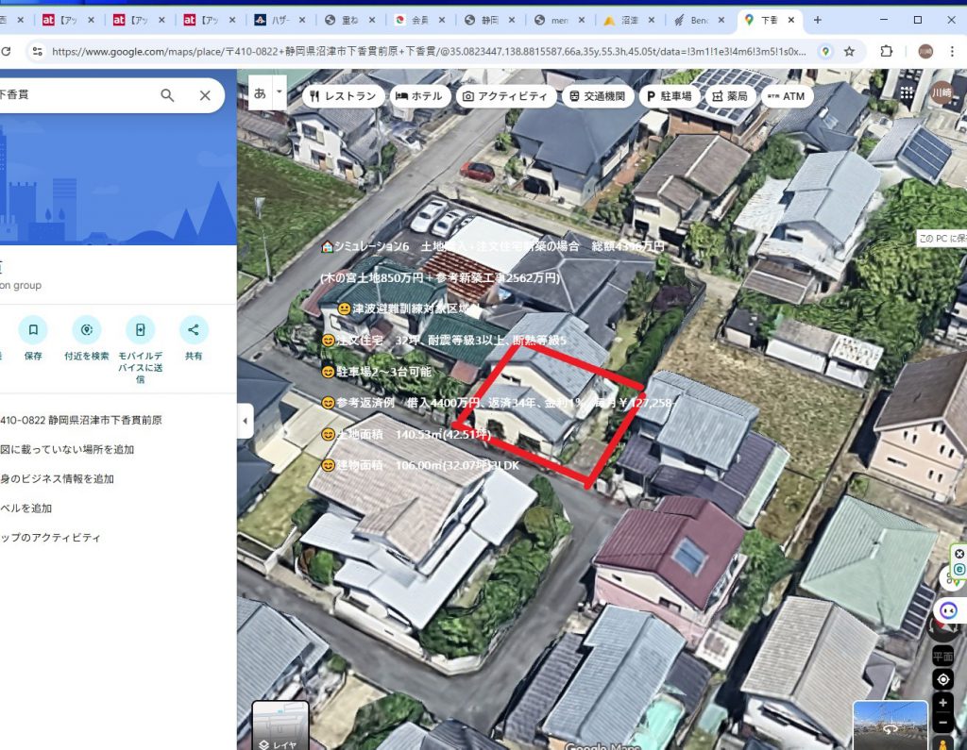
Task: Select the 駐車場 parking chip
Action: coord(670,96)
